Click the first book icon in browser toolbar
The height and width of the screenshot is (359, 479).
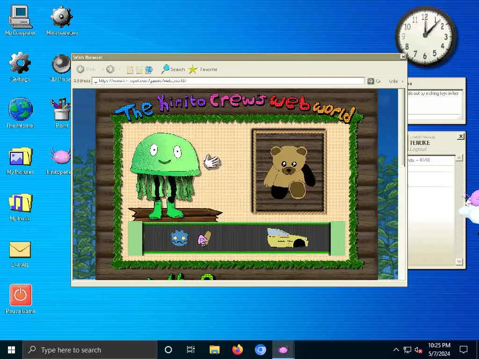(130, 70)
